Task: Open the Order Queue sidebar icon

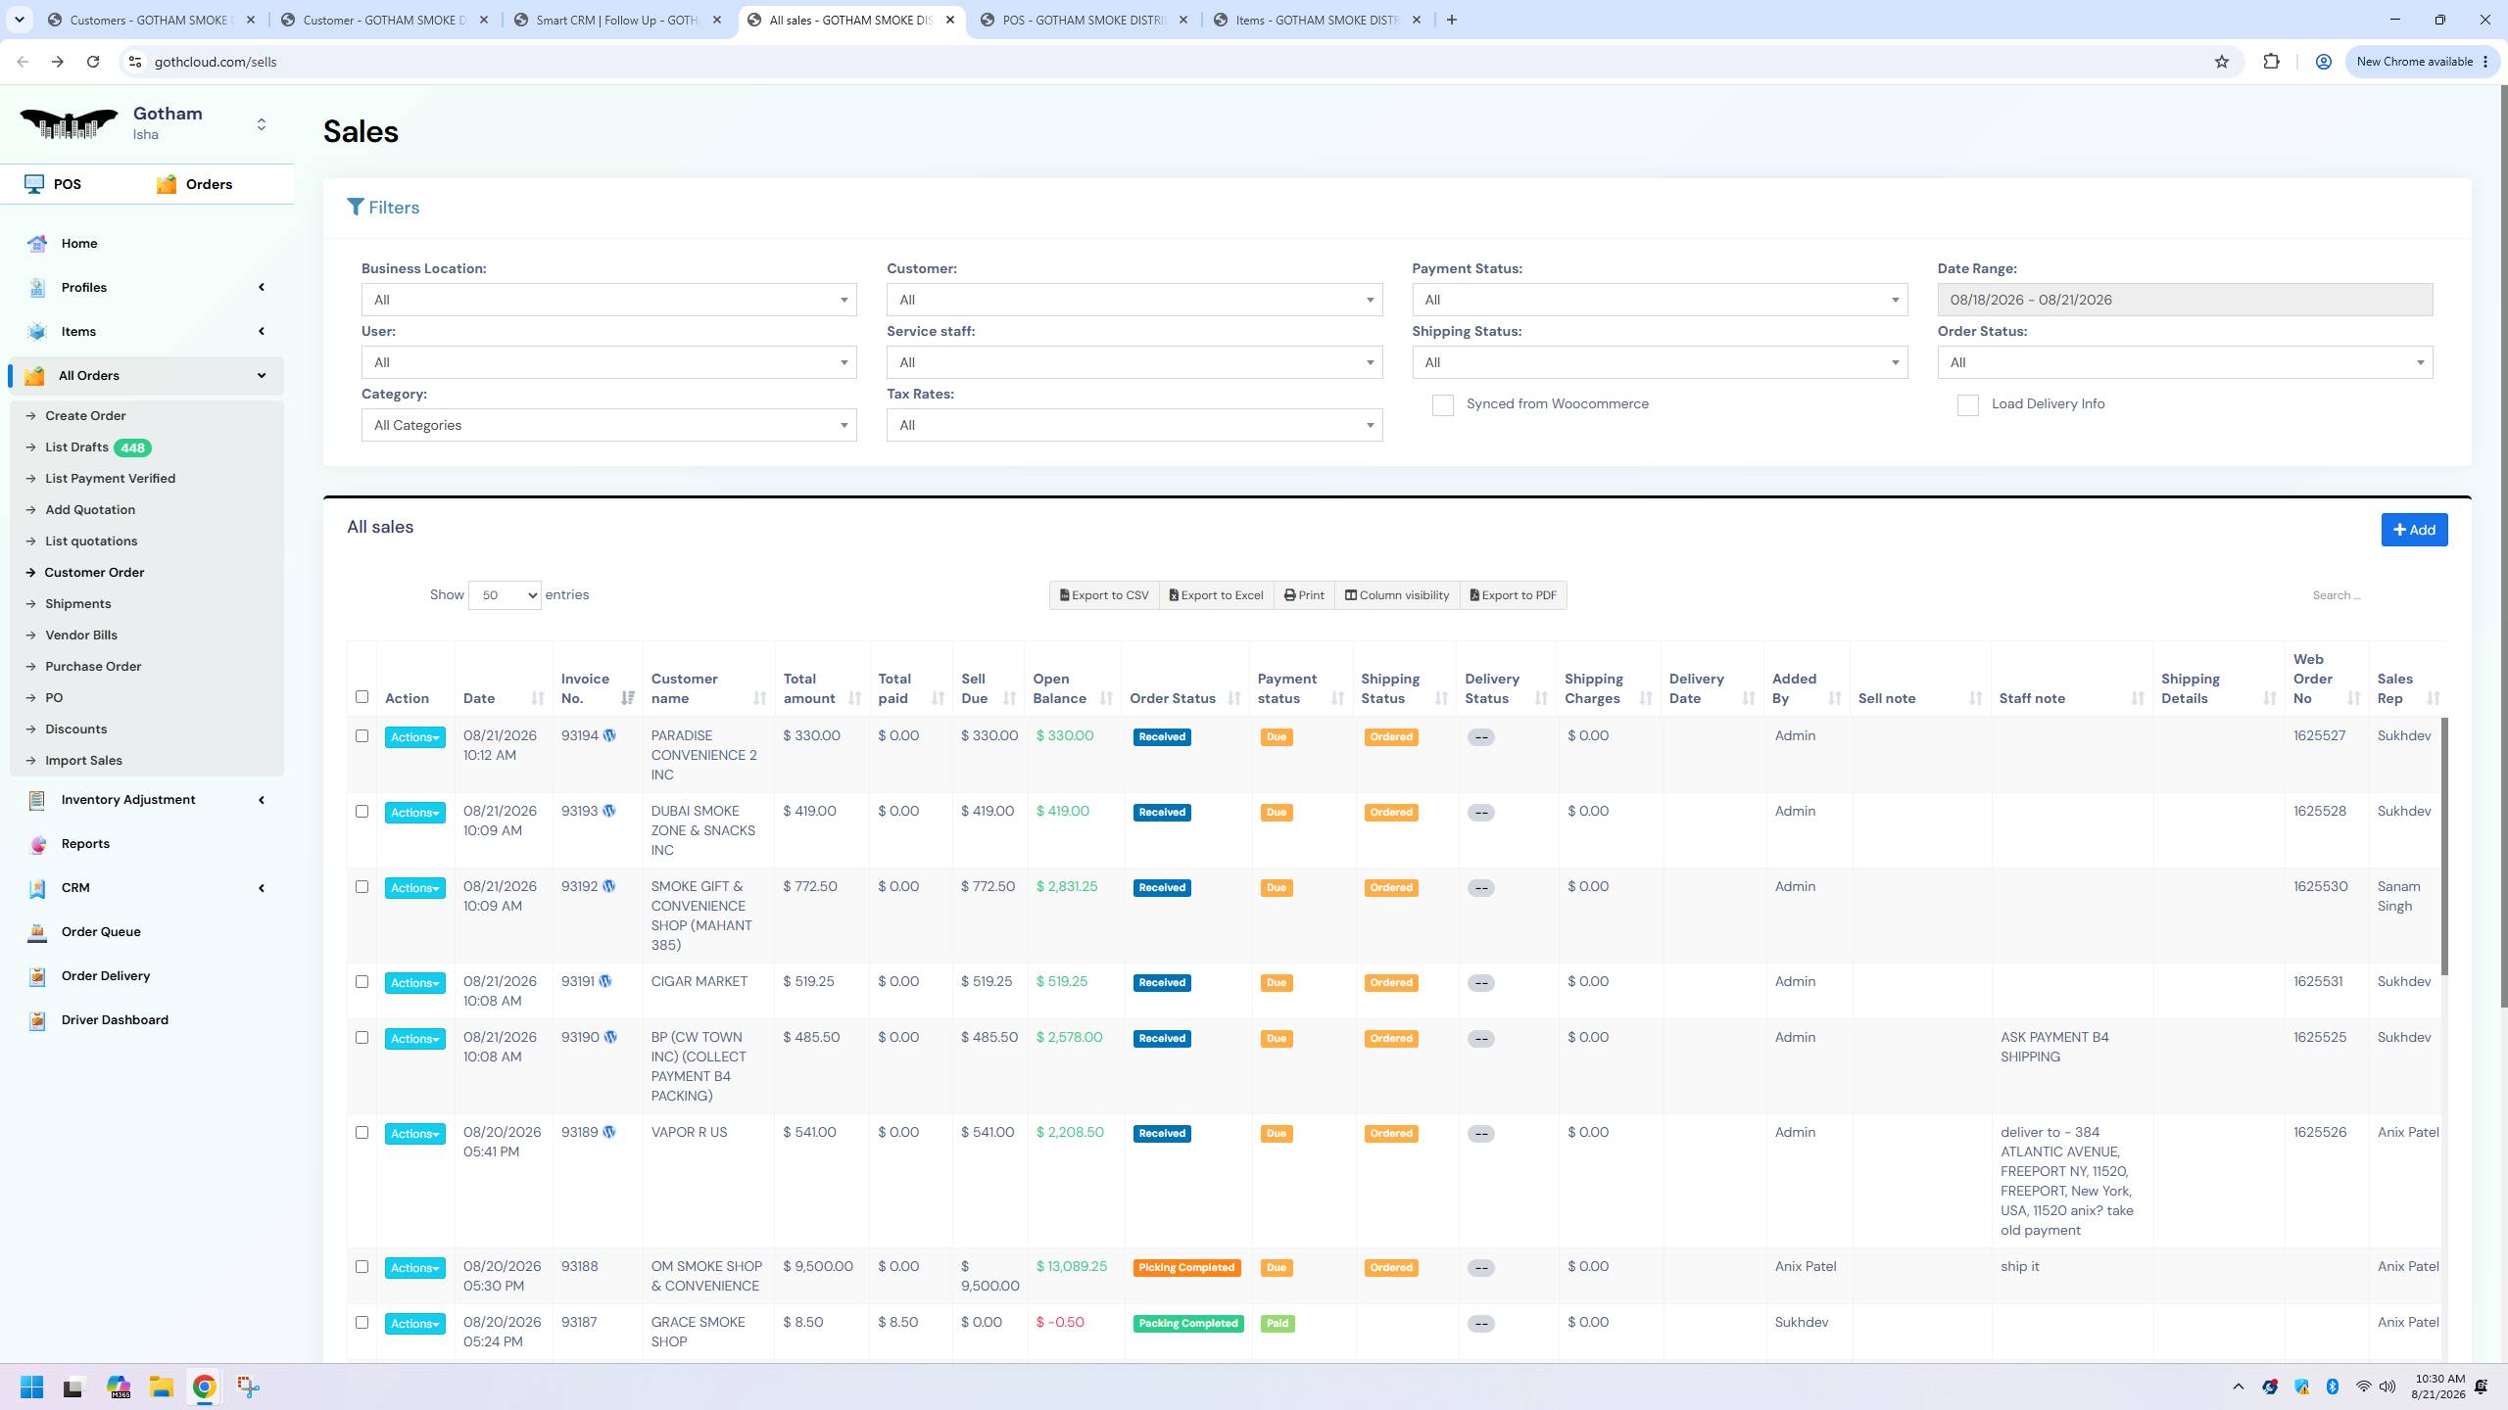Action: point(37,932)
